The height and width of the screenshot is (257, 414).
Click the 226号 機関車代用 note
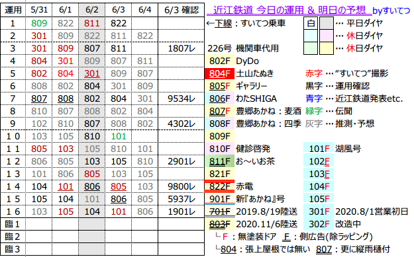pos(243,48)
